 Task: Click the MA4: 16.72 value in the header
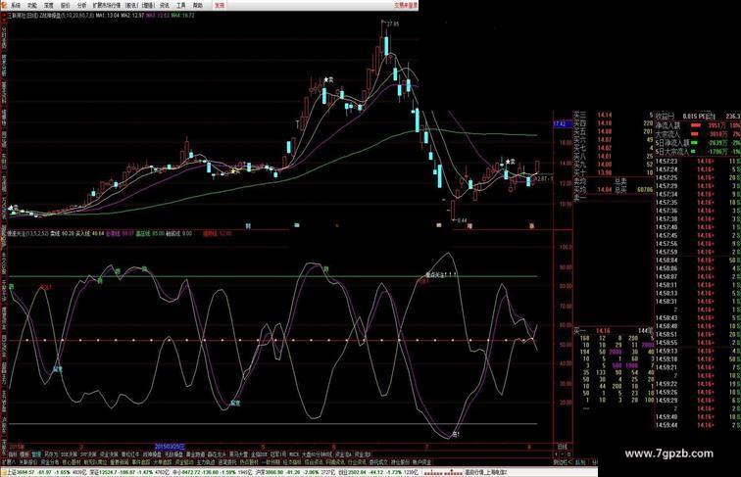pyautogui.click(x=183, y=16)
